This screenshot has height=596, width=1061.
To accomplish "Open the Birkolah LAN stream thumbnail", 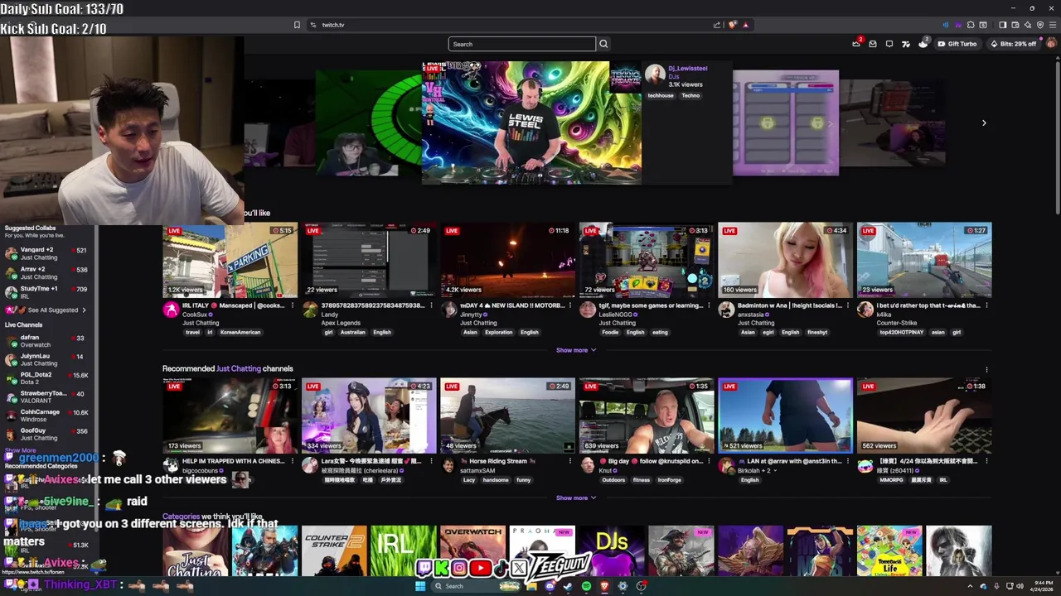I will tap(785, 416).
